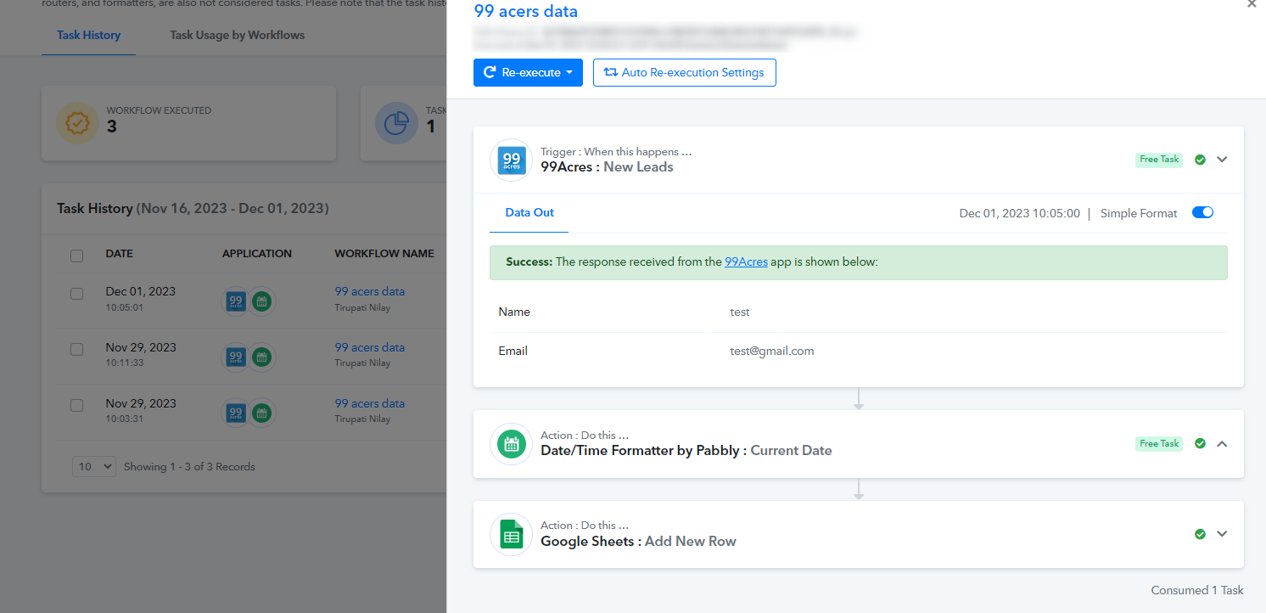Open the records-per-page dropdown showing 10
The height and width of the screenshot is (613, 1266).
(x=94, y=466)
